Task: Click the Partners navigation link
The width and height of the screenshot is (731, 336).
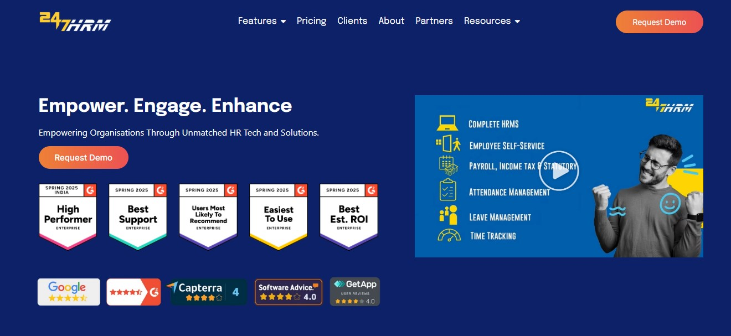Action: click(x=434, y=20)
